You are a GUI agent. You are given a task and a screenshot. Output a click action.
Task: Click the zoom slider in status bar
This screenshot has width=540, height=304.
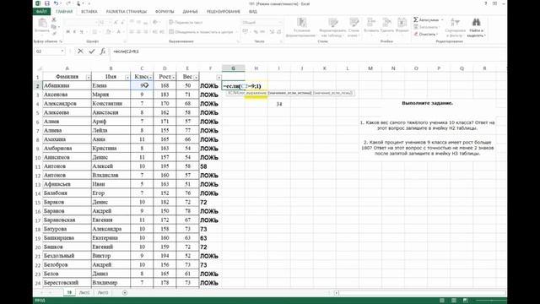[491, 301]
